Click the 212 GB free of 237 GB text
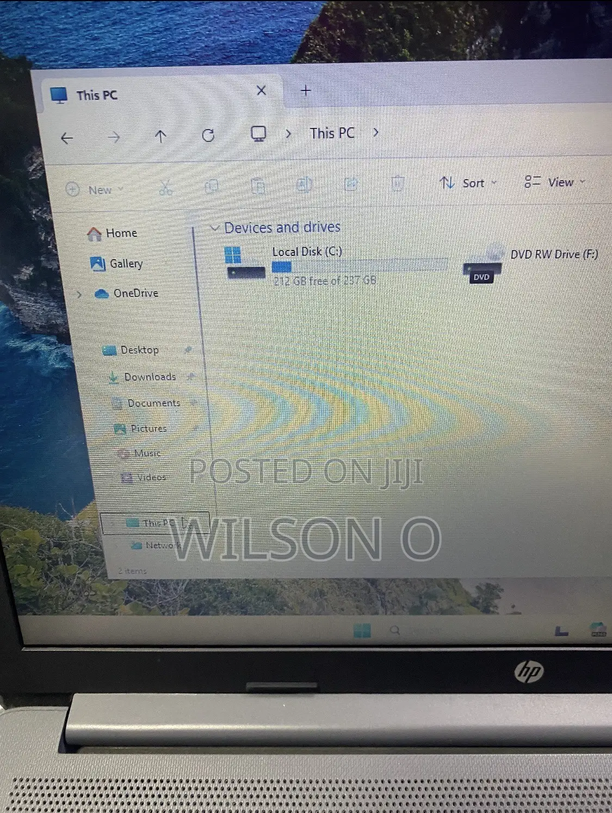The width and height of the screenshot is (612, 813). point(325,280)
